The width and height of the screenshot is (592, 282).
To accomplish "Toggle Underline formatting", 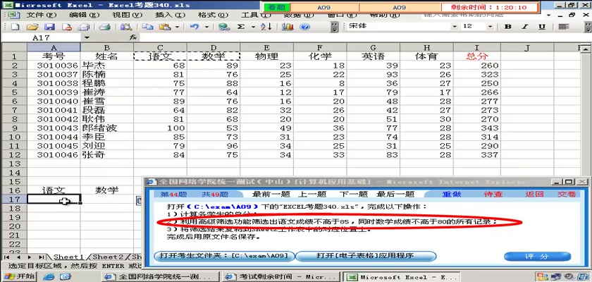I will tap(542, 26).
